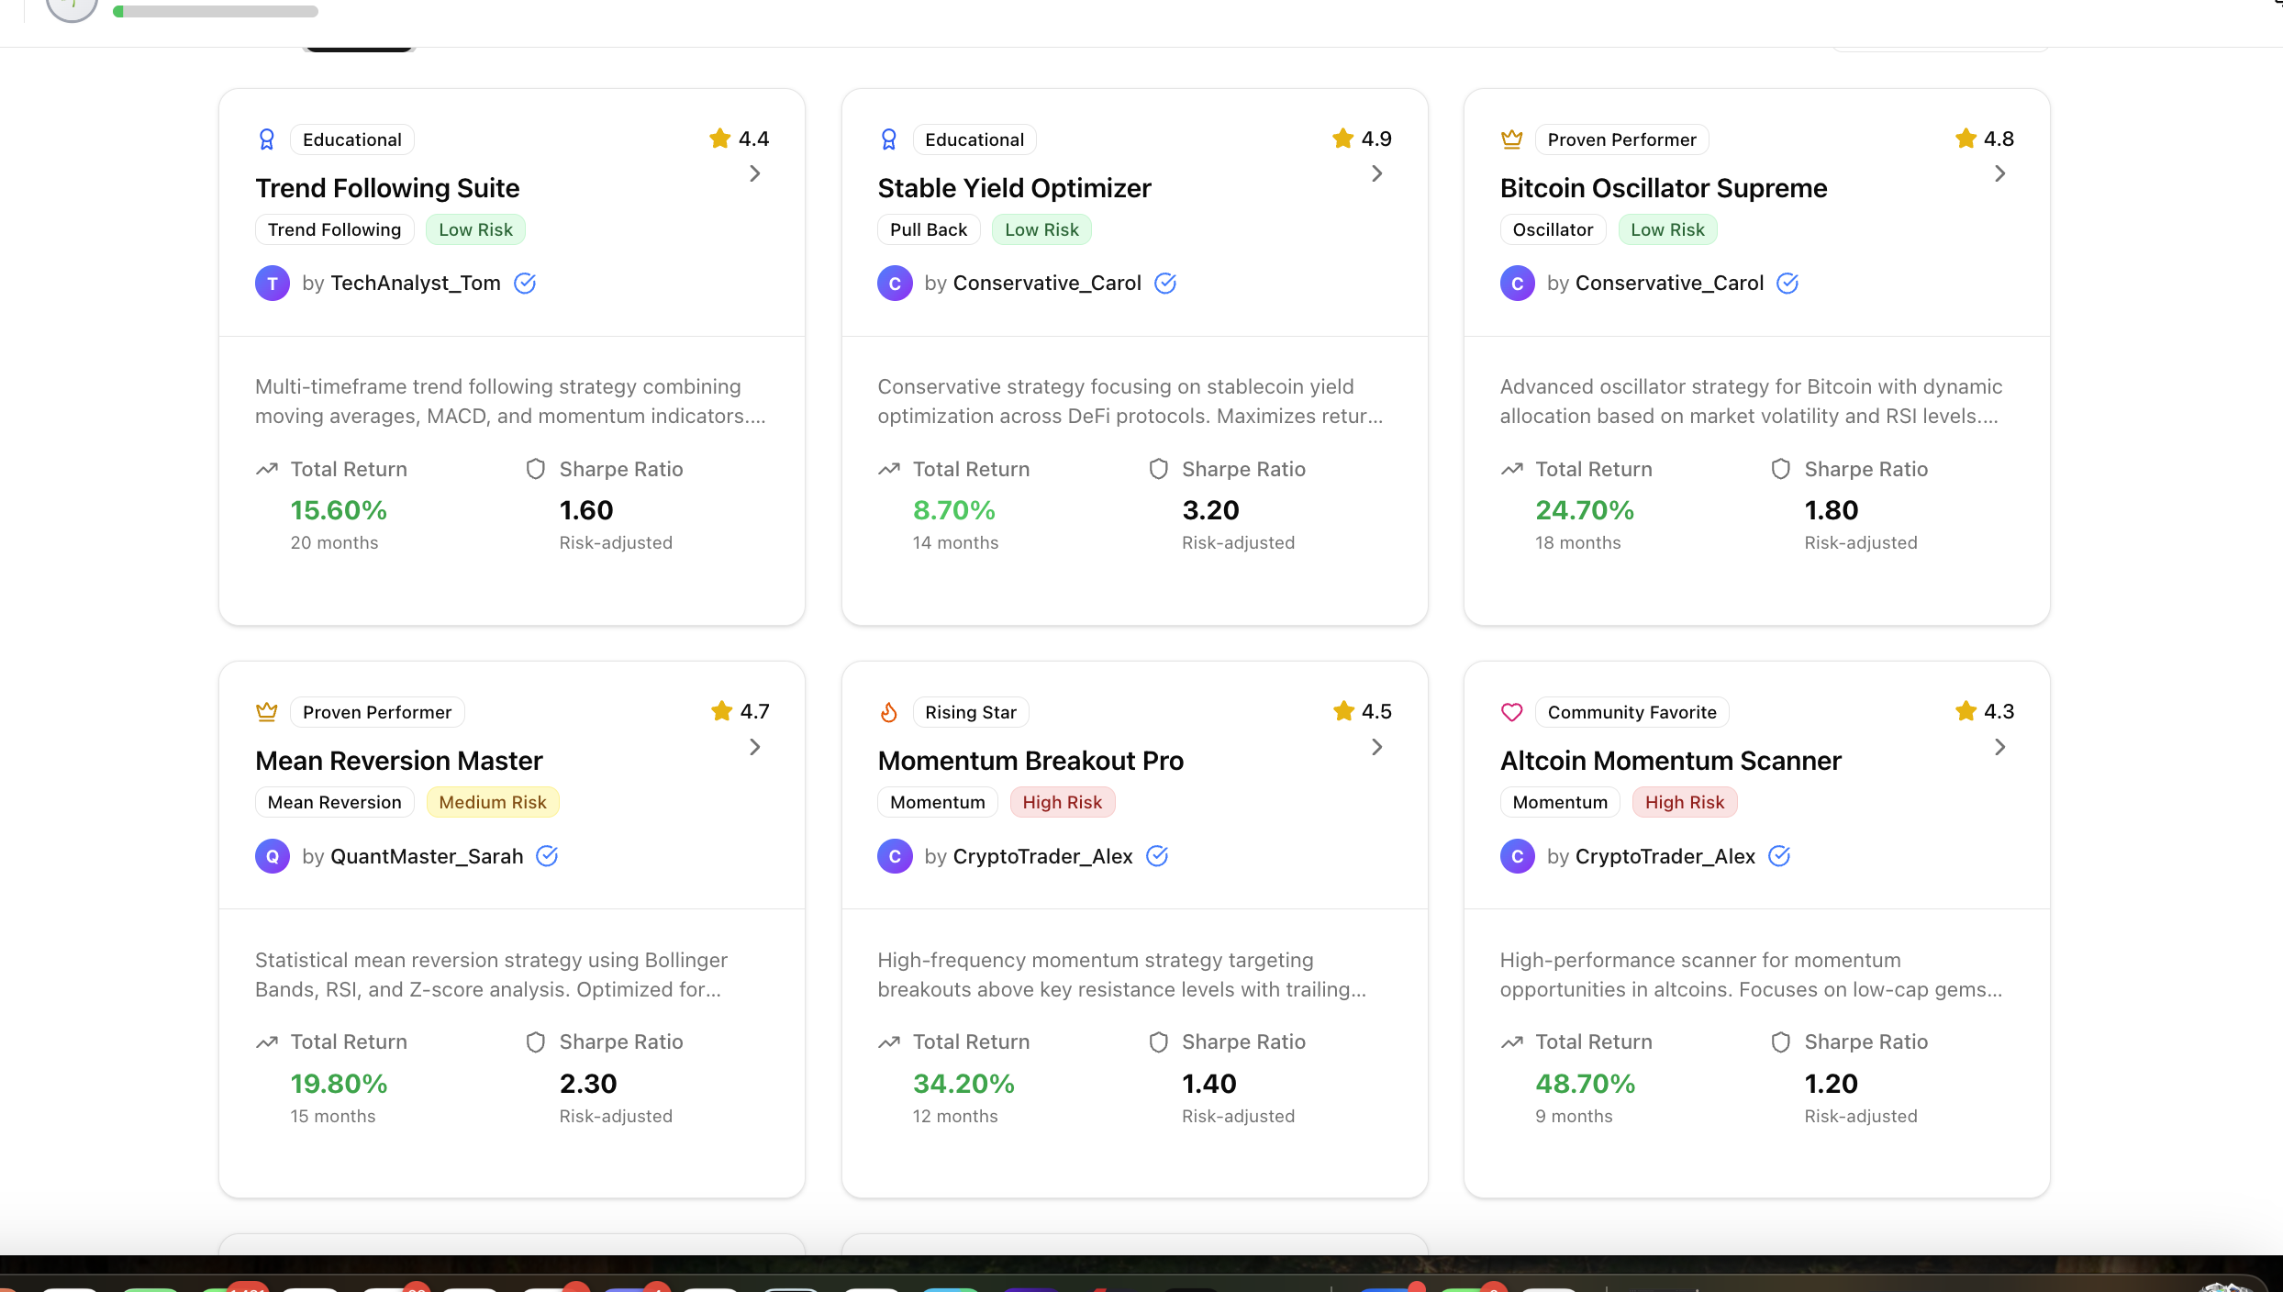This screenshot has height=1292, width=2283.
Task: Click the 24.70% total return value
Action: click(x=1585, y=510)
